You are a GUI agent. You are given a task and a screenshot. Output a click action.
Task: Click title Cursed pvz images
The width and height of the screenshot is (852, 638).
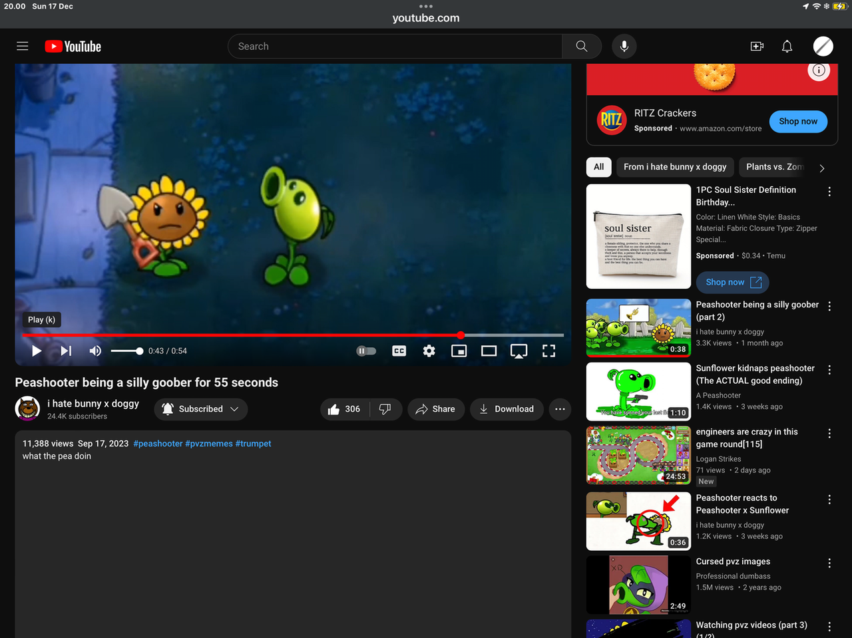[x=733, y=561]
